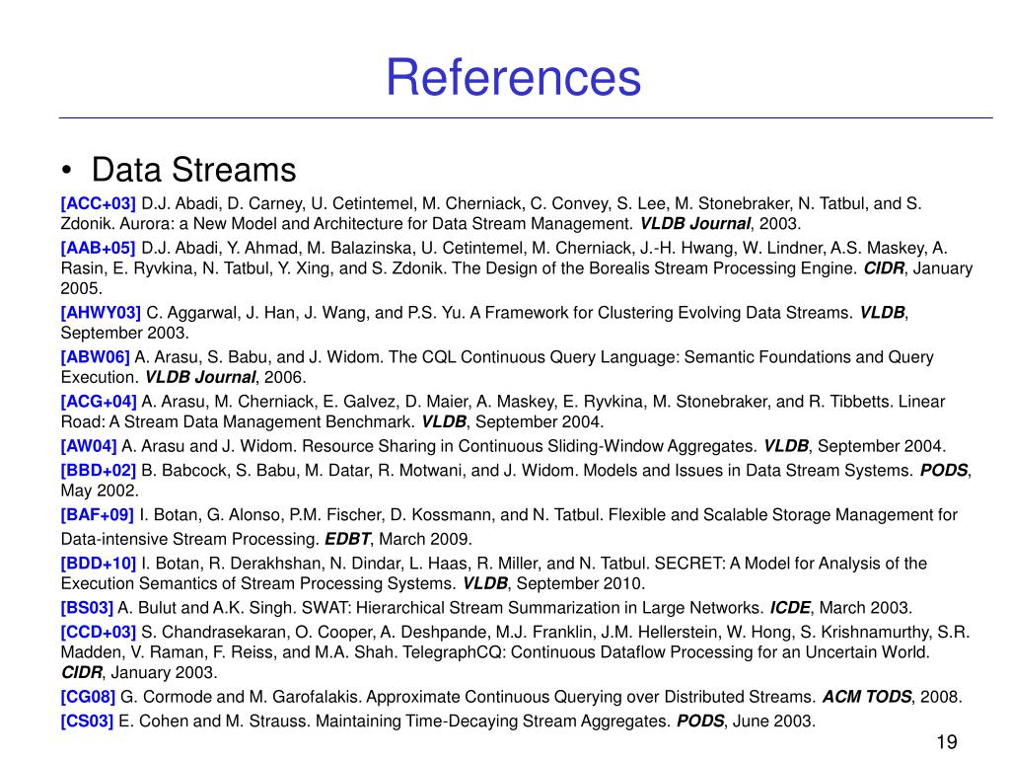The width and height of the screenshot is (1010, 758).
Task: Click the slide number 19
Action: pos(946,742)
